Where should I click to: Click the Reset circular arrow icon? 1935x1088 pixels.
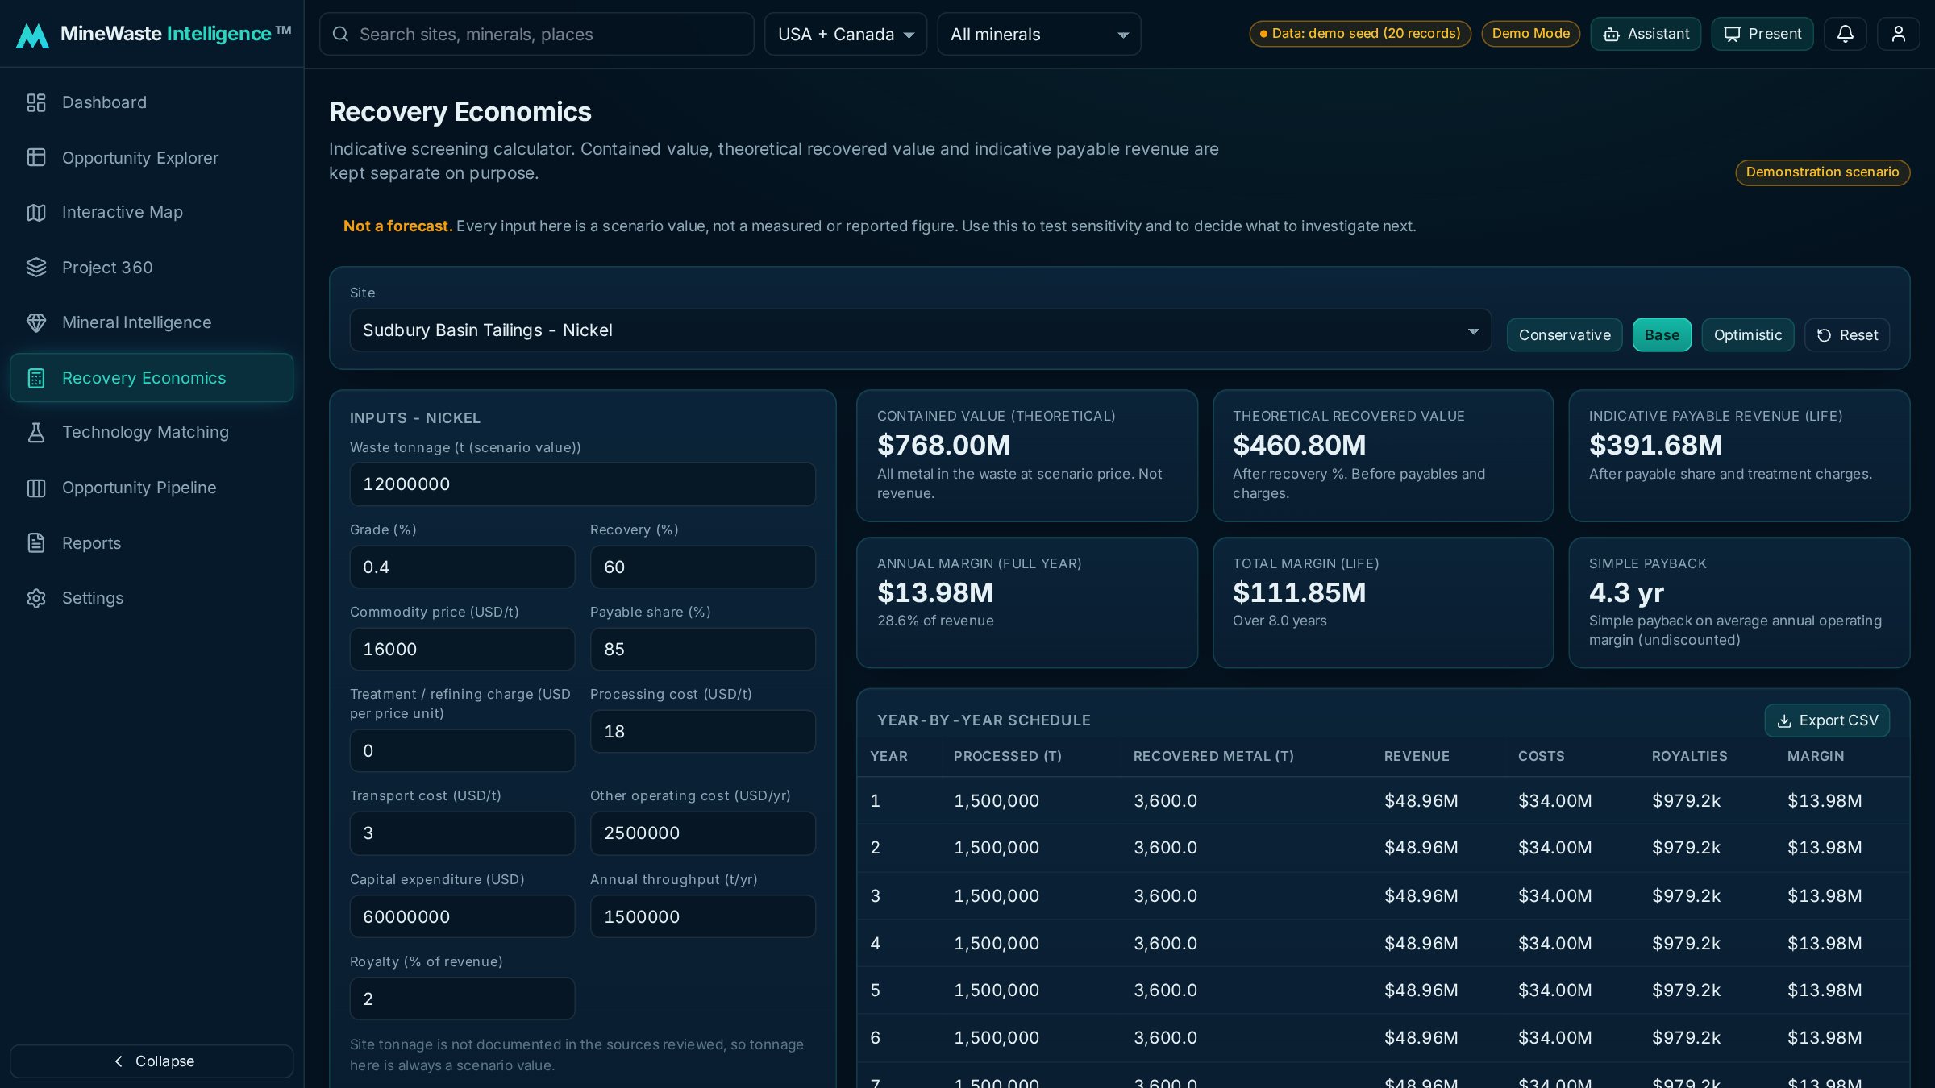[1824, 335]
